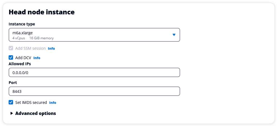
Task: Click the Instance type field label
Action: pos(22,24)
